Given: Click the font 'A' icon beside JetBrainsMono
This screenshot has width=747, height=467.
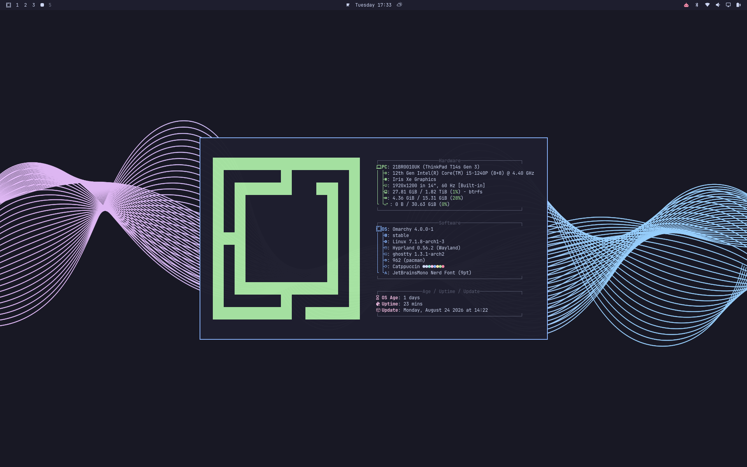Looking at the screenshot, I should pos(386,273).
